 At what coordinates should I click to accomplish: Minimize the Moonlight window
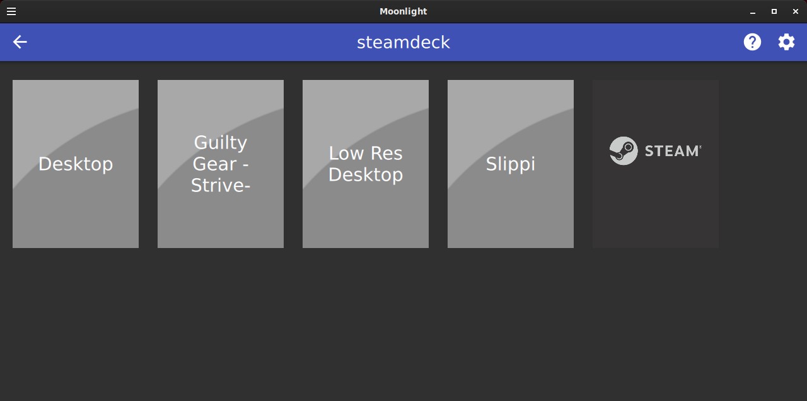click(753, 11)
